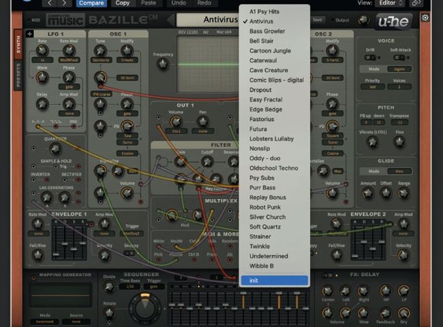
Task: Click the link chain icon
Action: click(416, 3)
